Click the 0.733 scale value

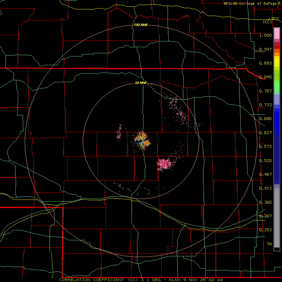click(x=265, y=105)
